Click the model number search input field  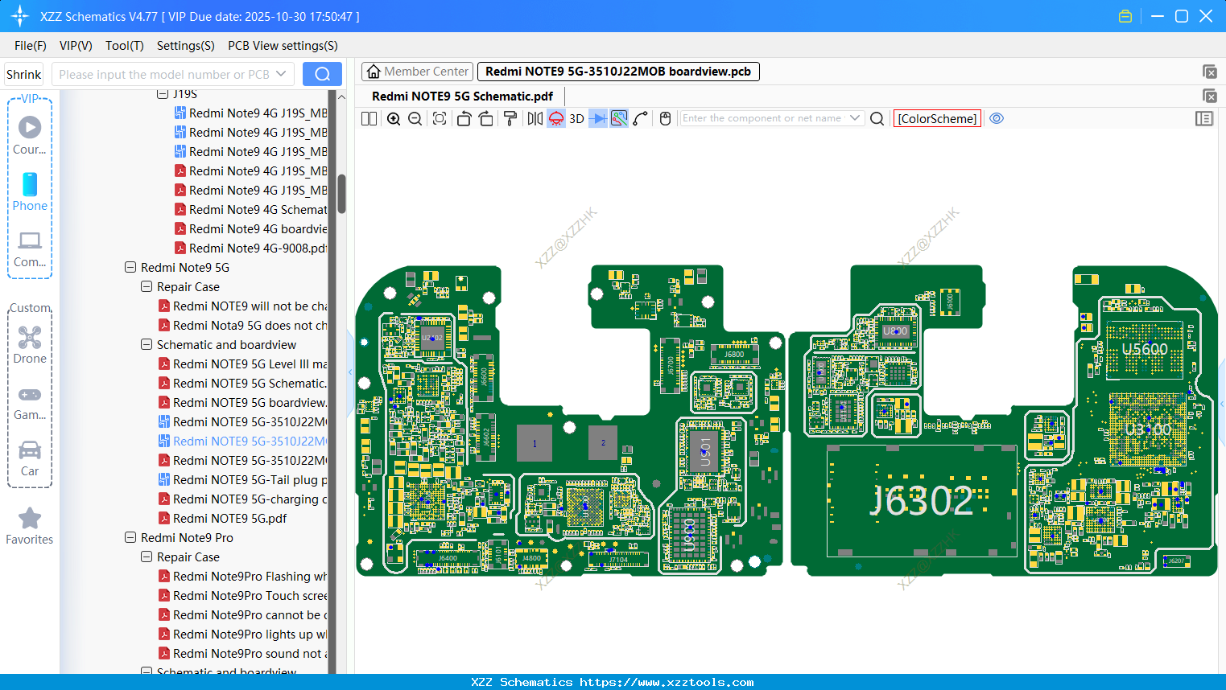point(164,75)
